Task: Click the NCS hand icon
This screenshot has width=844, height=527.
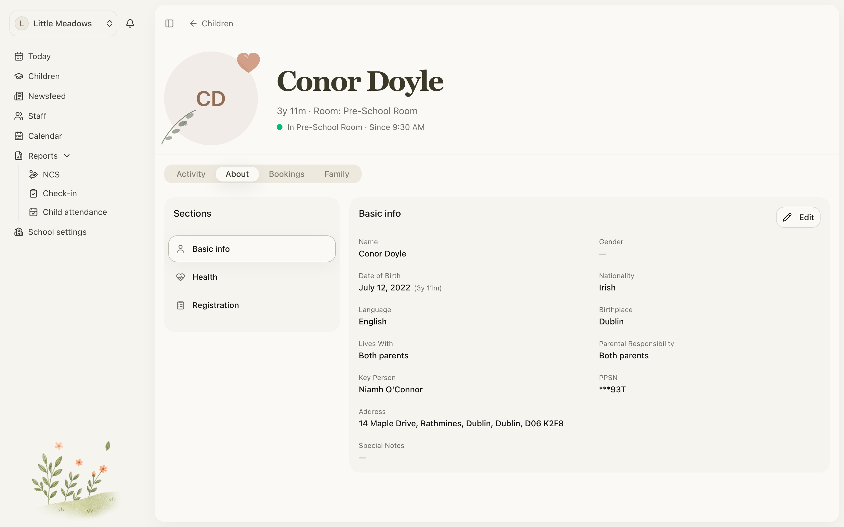Action: pyautogui.click(x=33, y=174)
